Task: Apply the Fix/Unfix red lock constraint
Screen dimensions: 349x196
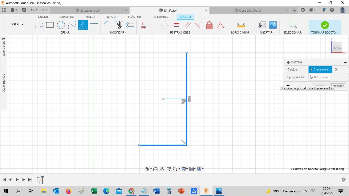Action: pyautogui.click(x=209, y=25)
